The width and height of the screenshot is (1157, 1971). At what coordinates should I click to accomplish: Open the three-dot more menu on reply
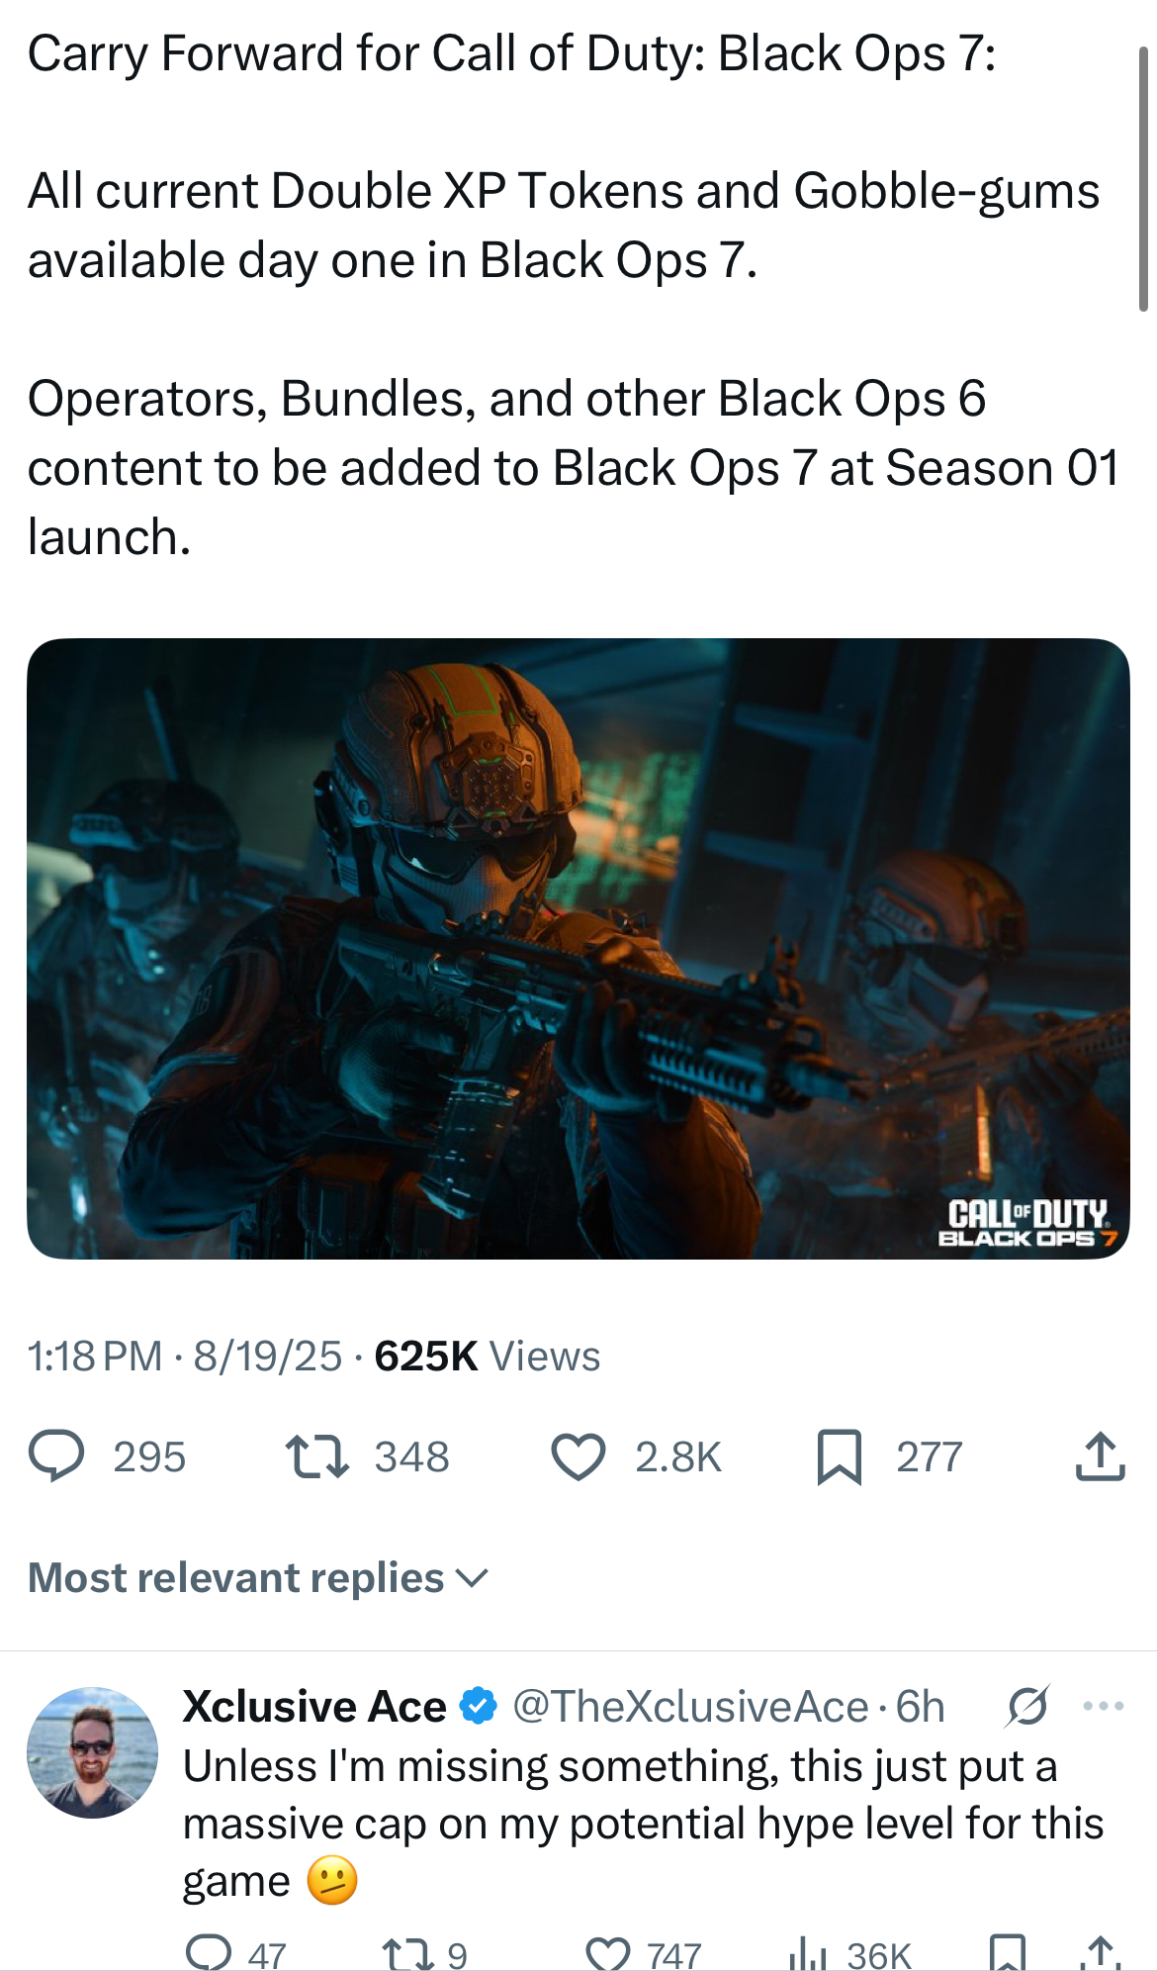click(x=1104, y=1706)
